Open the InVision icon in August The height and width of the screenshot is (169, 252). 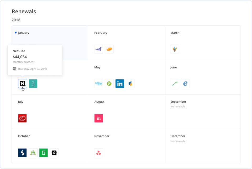99,118
